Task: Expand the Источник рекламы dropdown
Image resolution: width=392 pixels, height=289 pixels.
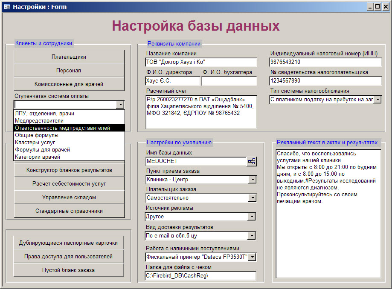Action: click(252, 217)
